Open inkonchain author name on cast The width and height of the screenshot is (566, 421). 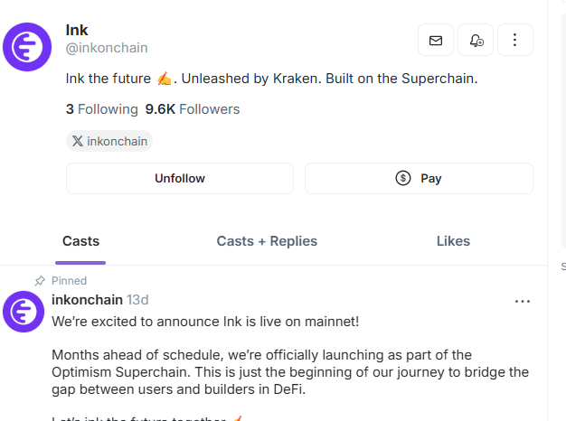click(87, 300)
